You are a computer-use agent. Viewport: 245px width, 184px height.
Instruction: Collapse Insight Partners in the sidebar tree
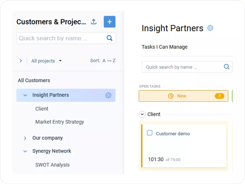pos(25,95)
